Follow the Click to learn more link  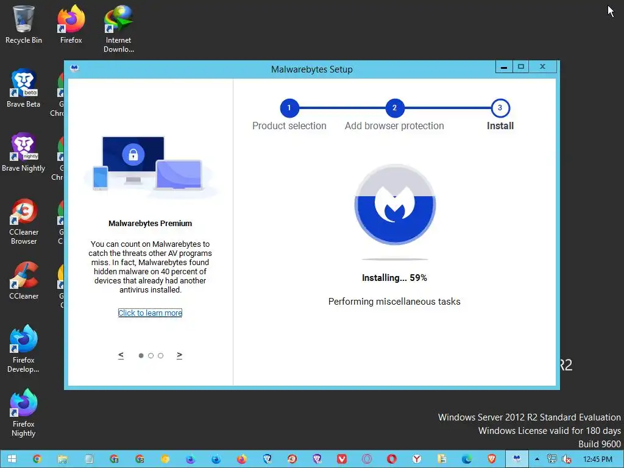[150, 313]
